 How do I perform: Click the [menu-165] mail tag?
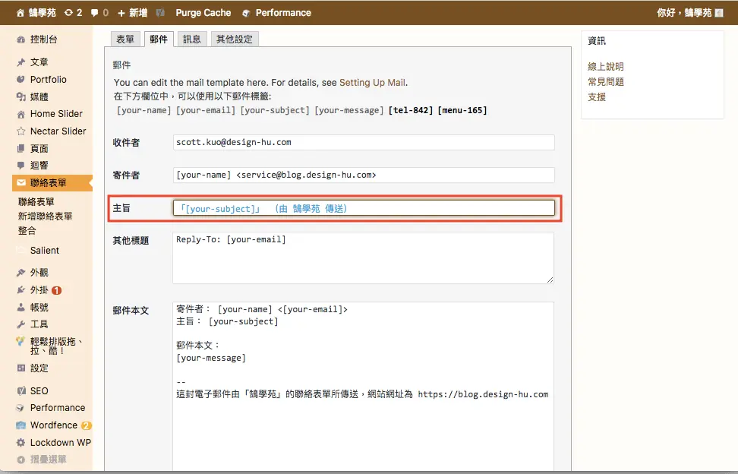[x=462, y=110]
